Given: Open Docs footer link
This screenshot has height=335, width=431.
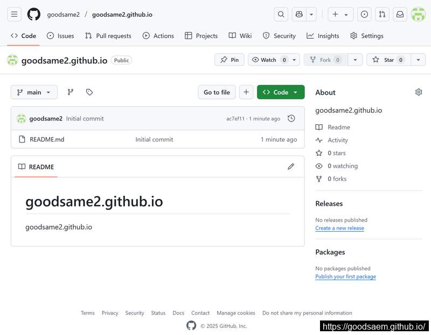Looking at the screenshot, I should [x=178, y=313].
